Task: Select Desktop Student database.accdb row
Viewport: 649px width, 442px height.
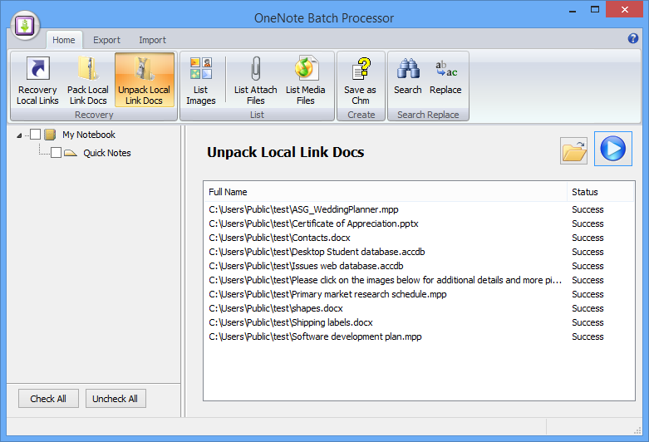Action: click(x=419, y=252)
